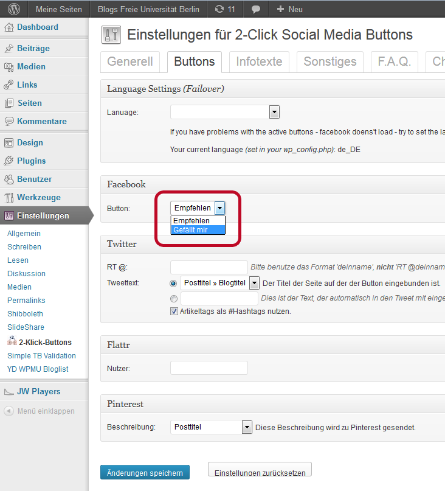This screenshot has width=445, height=491.
Task: Click the WordPress logo icon
Action: (x=13, y=9)
